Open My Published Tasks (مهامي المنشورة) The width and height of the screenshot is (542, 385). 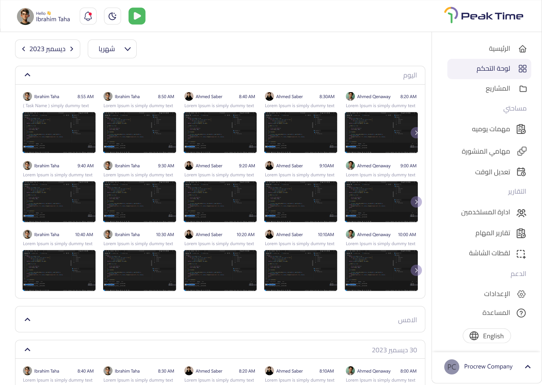(x=494, y=151)
